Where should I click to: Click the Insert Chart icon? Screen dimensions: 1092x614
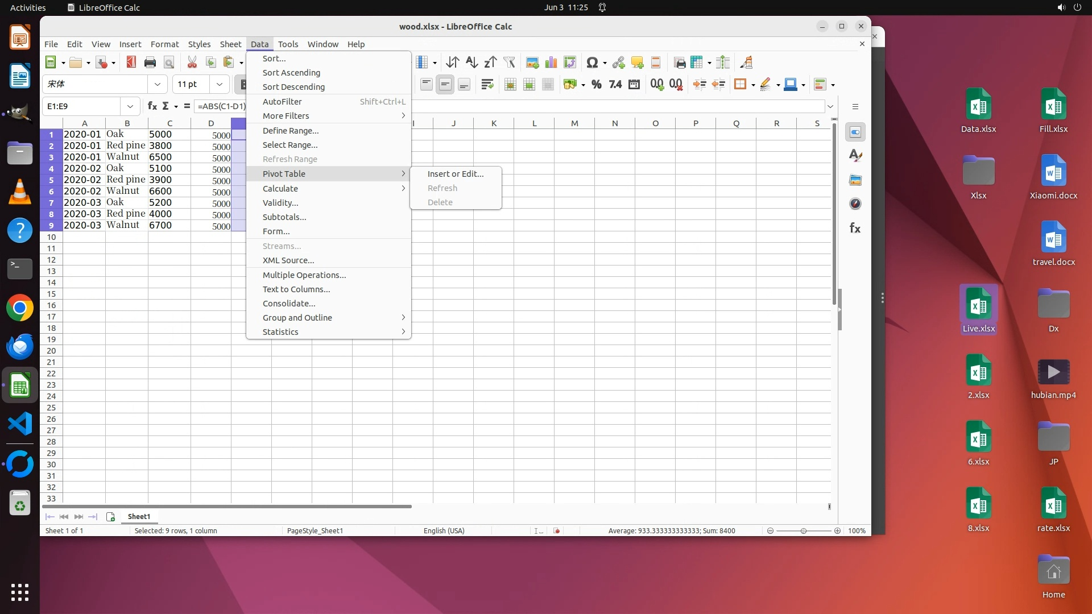click(x=551, y=63)
